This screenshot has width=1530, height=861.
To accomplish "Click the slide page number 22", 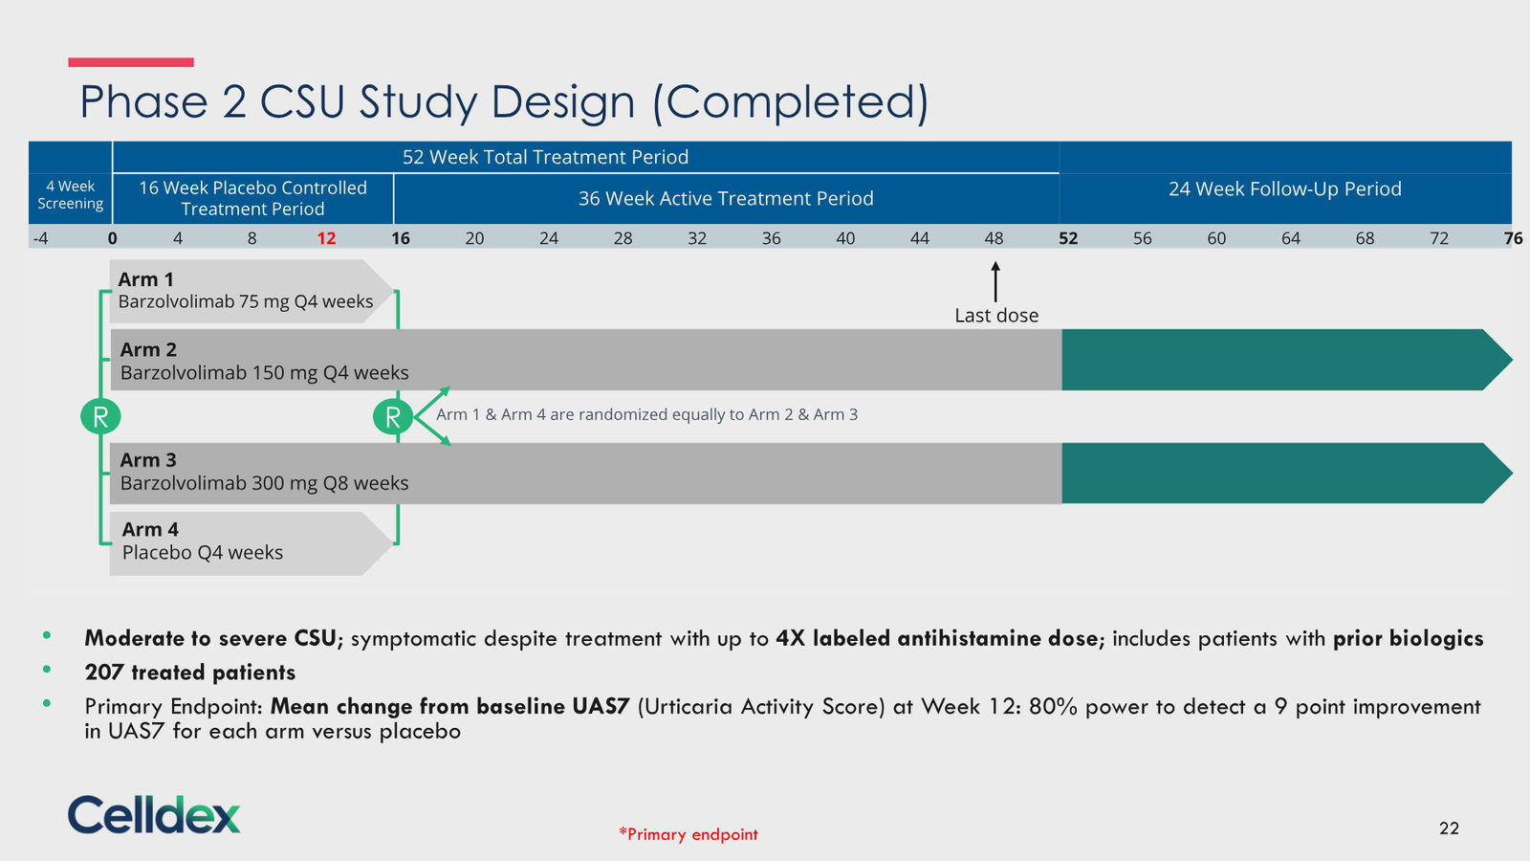I will coord(1449,828).
